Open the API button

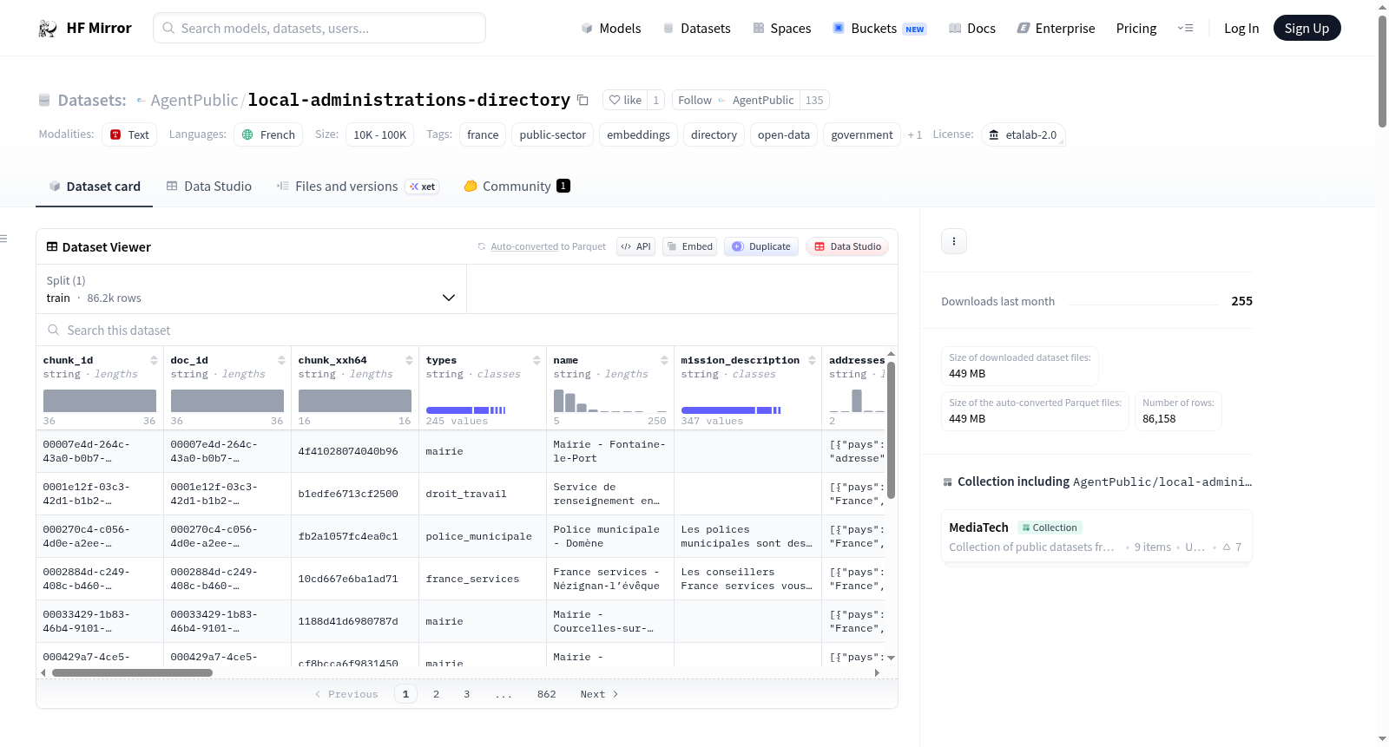(x=635, y=247)
